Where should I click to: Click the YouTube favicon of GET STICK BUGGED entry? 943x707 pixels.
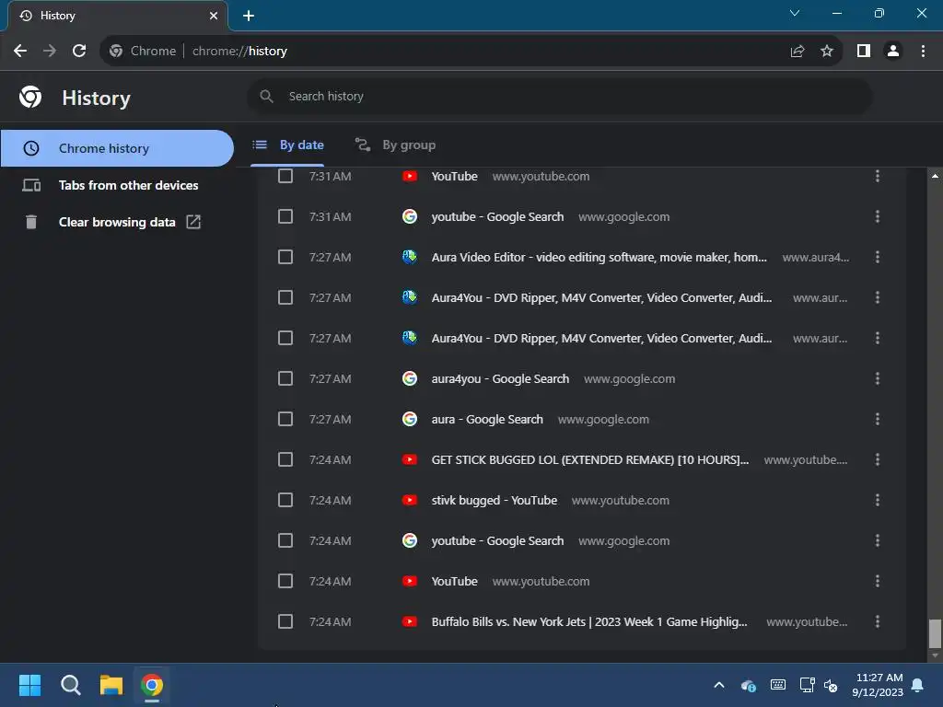tap(410, 460)
